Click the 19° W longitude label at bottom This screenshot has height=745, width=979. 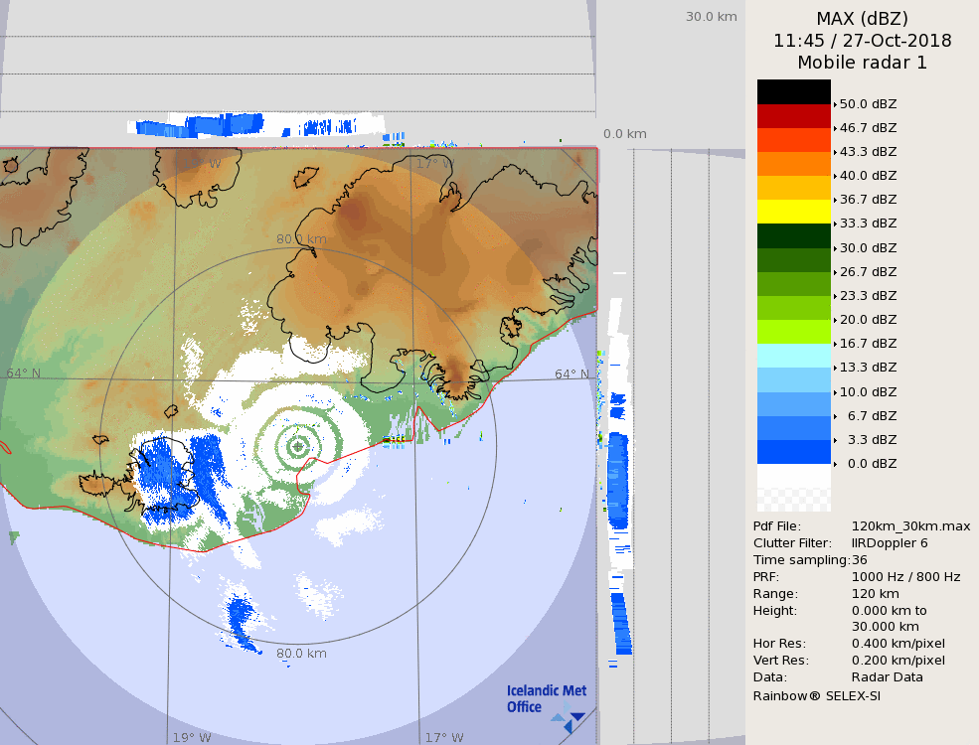(192, 737)
